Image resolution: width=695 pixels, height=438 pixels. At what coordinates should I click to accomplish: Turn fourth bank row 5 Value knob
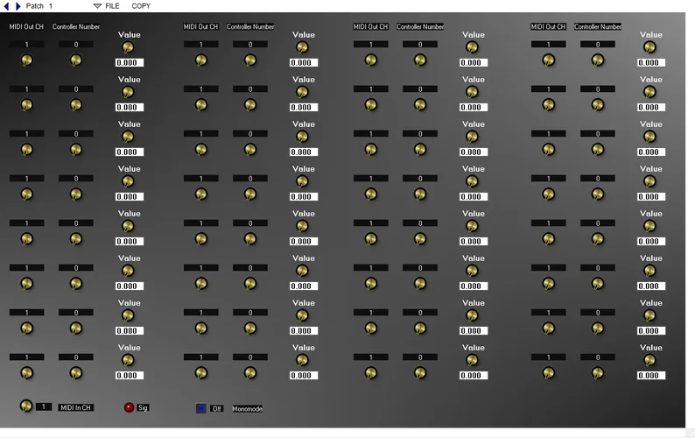tap(649, 226)
